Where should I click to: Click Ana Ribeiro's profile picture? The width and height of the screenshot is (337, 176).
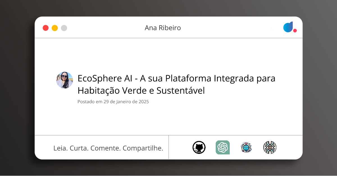click(65, 80)
